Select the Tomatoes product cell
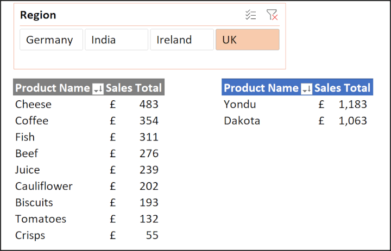 point(41,219)
